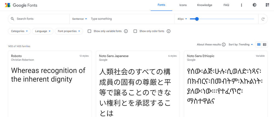Adjust the font size slider handle
Screen dimensions: 274x117
197,19
